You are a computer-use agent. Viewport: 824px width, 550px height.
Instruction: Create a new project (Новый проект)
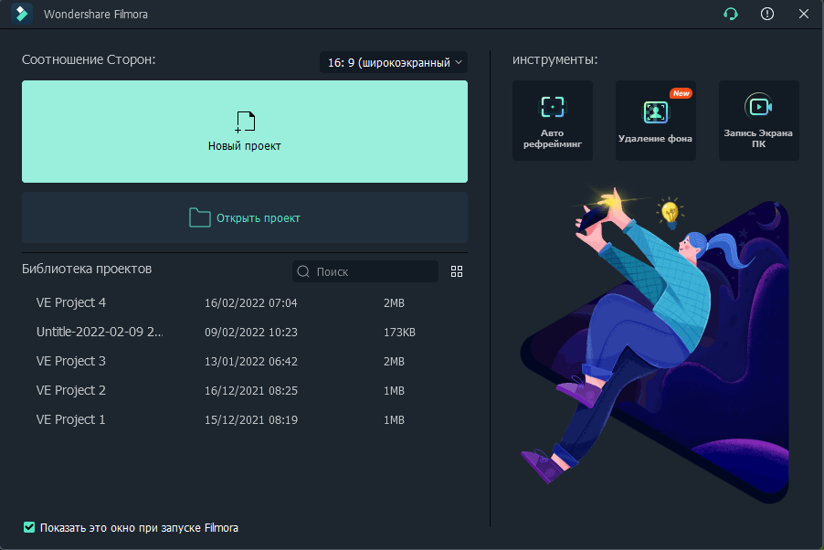pos(245,132)
